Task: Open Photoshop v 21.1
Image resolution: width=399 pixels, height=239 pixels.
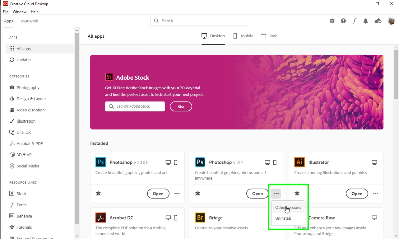Action: point(257,194)
